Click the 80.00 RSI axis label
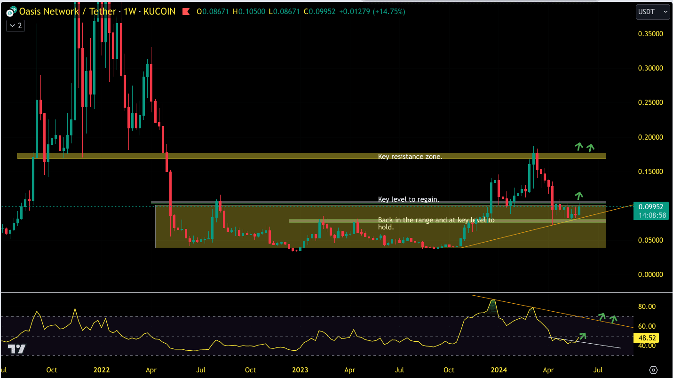Viewport: 673px width, 378px height. coord(647,307)
